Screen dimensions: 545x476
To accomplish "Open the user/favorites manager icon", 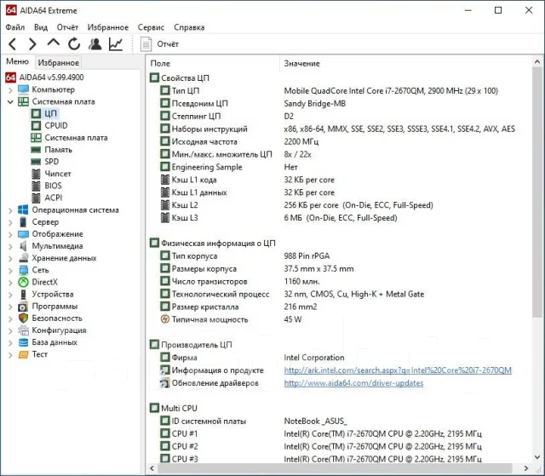I will (95, 44).
